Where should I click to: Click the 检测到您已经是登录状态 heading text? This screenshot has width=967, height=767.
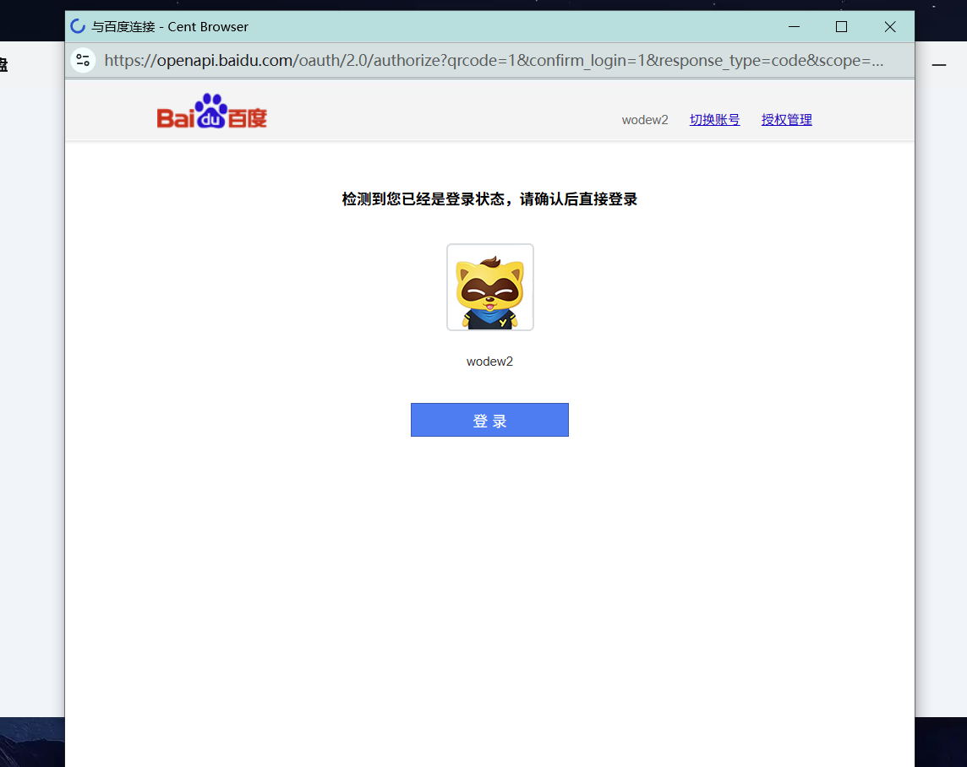(489, 199)
